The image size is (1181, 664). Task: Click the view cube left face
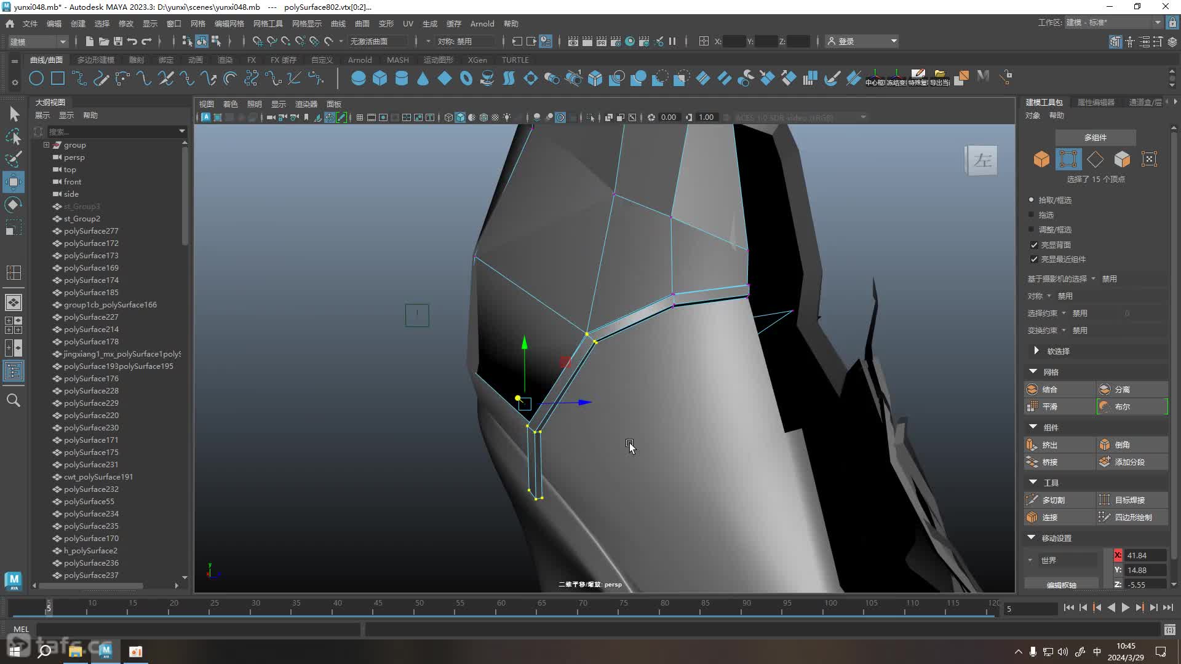pos(982,160)
